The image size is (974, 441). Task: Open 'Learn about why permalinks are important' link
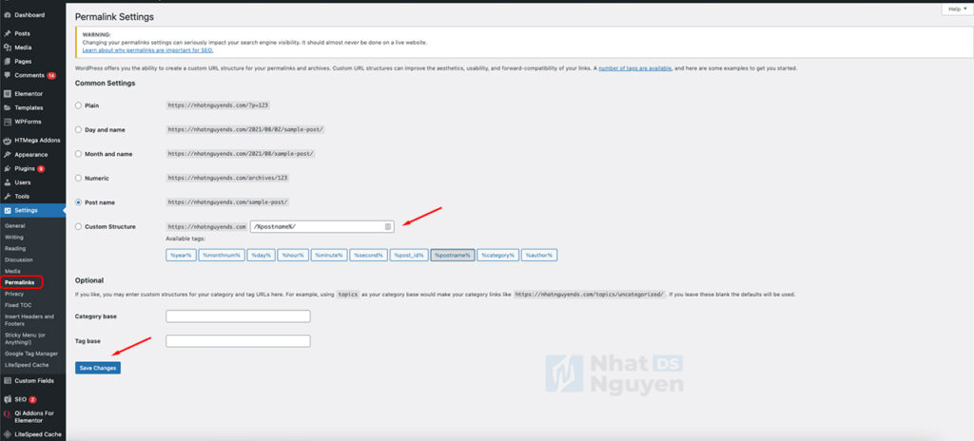pos(147,49)
